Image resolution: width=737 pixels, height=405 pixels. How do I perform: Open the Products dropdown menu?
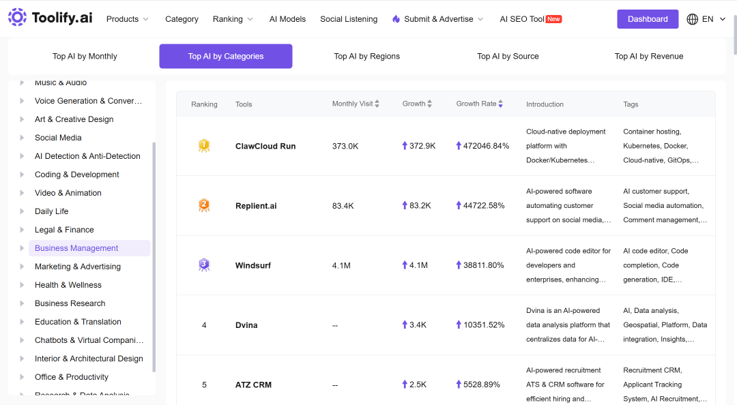coord(128,19)
